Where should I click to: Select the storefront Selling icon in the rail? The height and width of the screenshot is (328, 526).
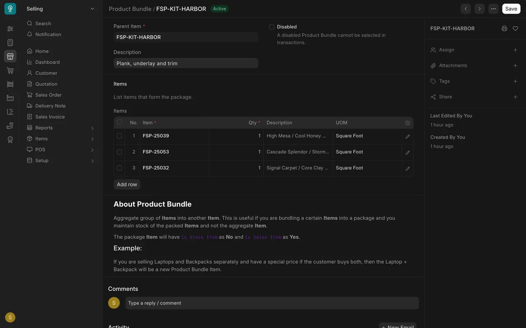point(10,56)
